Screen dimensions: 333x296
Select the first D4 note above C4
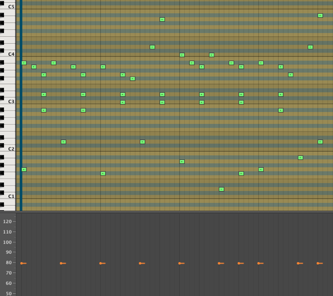pos(152,47)
